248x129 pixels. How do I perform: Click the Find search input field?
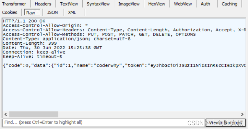click(x=104, y=123)
